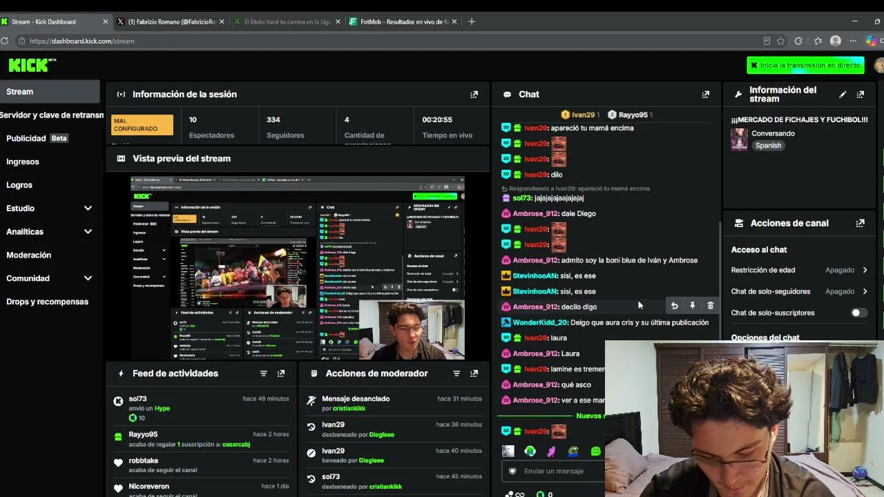Pop out the Acciones de canal panel
884x497 pixels.
coord(860,224)
